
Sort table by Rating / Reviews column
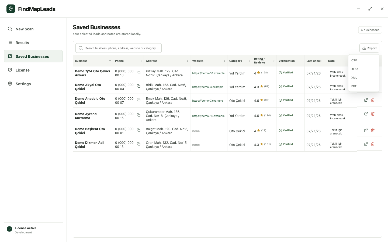click(x=264, y=61)
